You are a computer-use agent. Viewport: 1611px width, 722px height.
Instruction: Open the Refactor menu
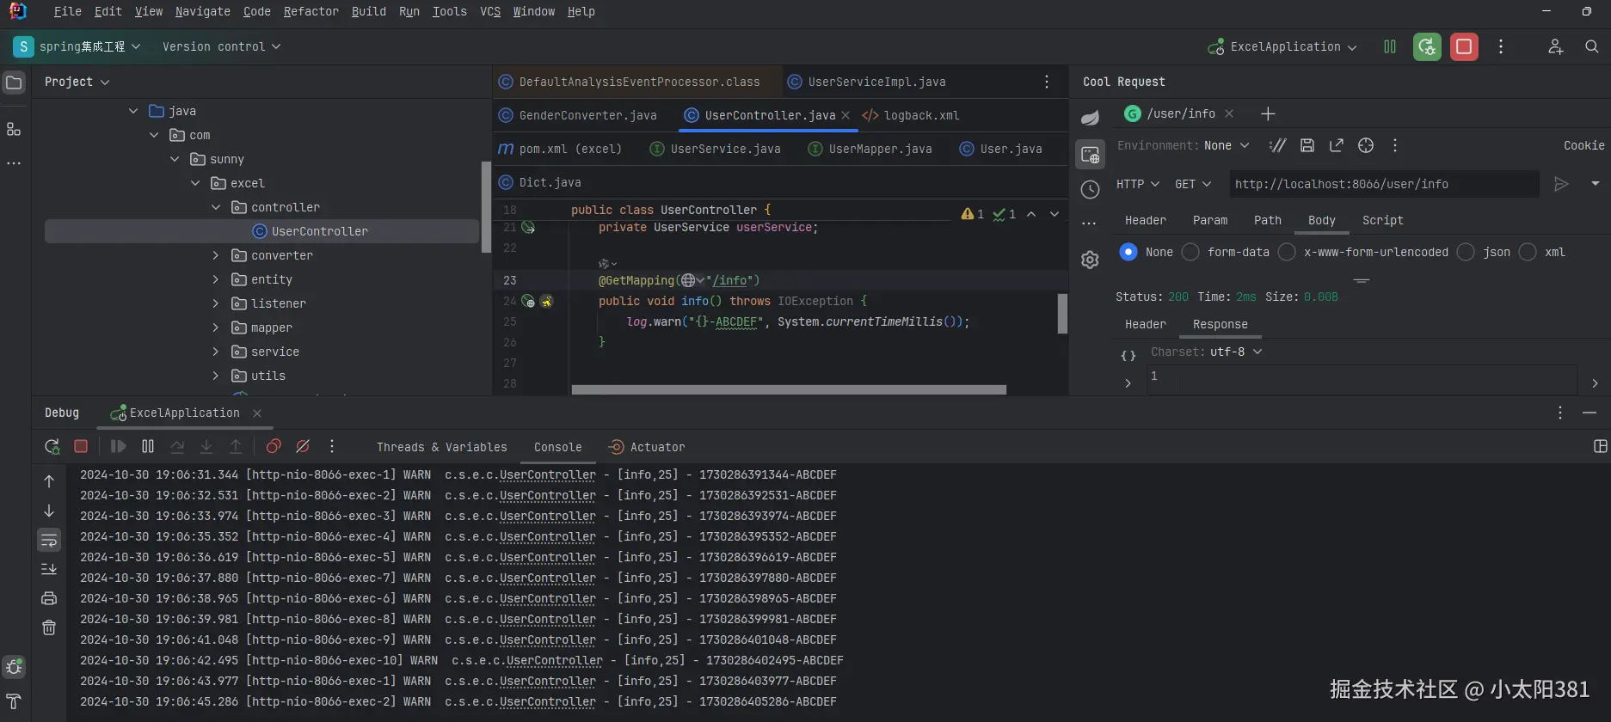[311, 11]
